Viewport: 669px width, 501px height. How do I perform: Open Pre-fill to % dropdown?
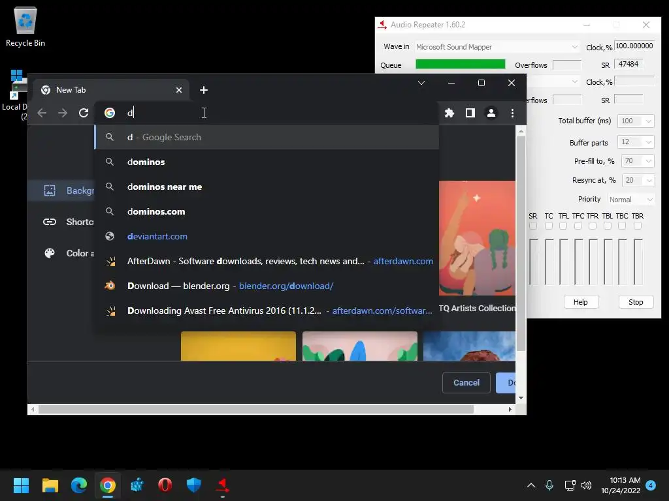click(x=638, y=161)
